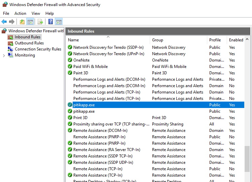This screenshot has height=182, width=252.
Task: Open Help via blue question mark icon
Action: click(50, 22)
